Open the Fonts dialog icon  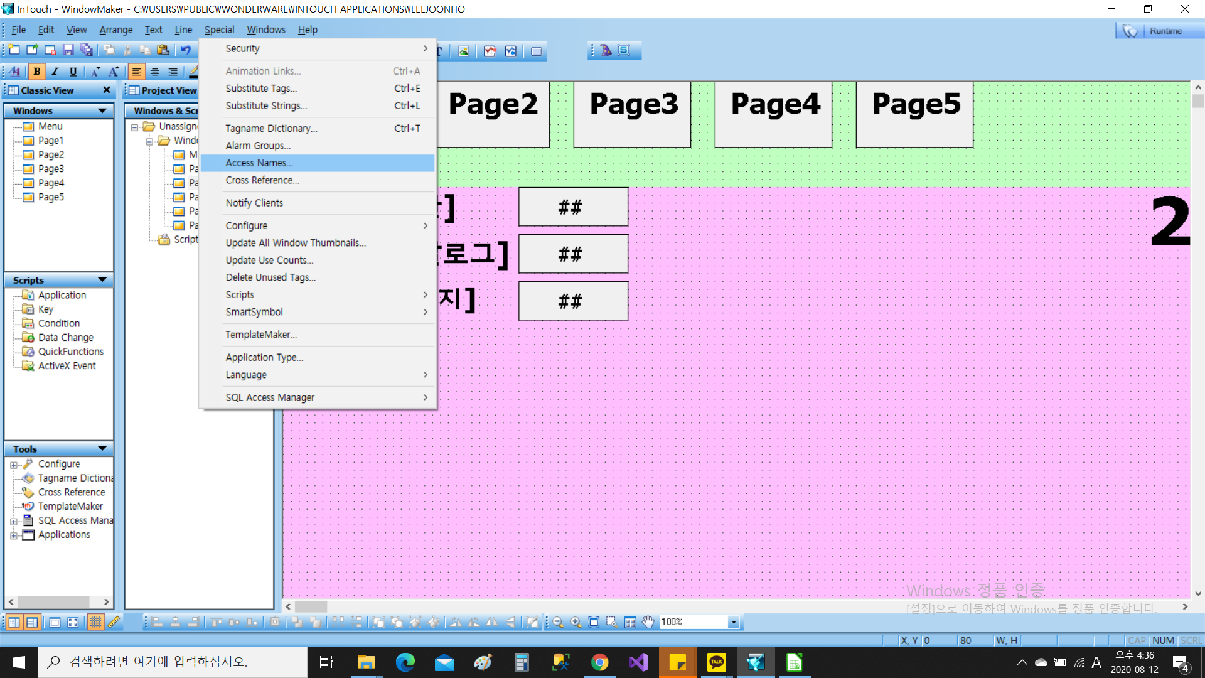click(x=15, y=72)
